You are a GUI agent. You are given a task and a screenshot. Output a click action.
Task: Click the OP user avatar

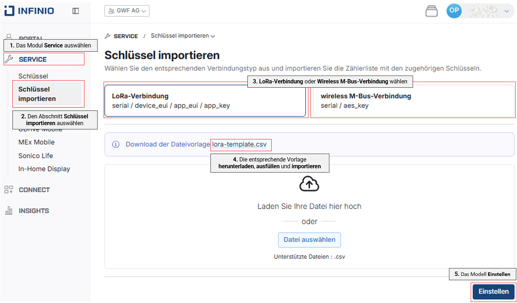click(454, 11)
